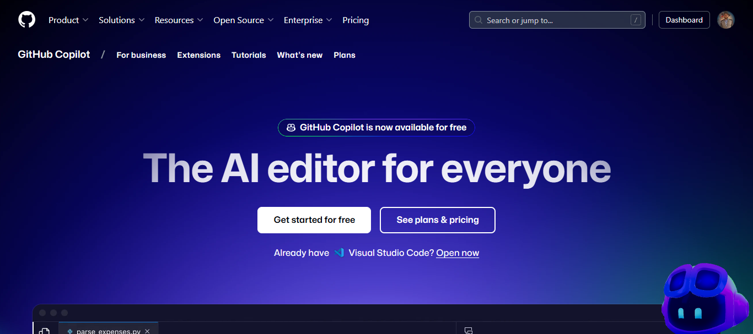Click the Already have text
Viewport: 753px width, 334px height.
pos(302,253)
